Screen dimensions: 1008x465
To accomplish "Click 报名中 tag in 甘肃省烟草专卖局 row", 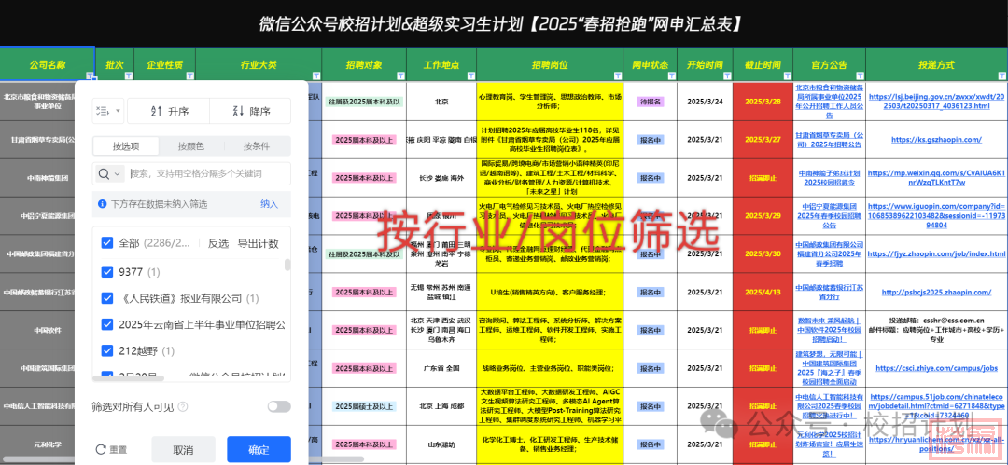I will click(650, 140).
